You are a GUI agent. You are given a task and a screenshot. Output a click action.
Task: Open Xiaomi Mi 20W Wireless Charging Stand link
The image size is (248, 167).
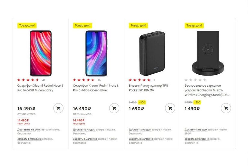click(207, 90)
